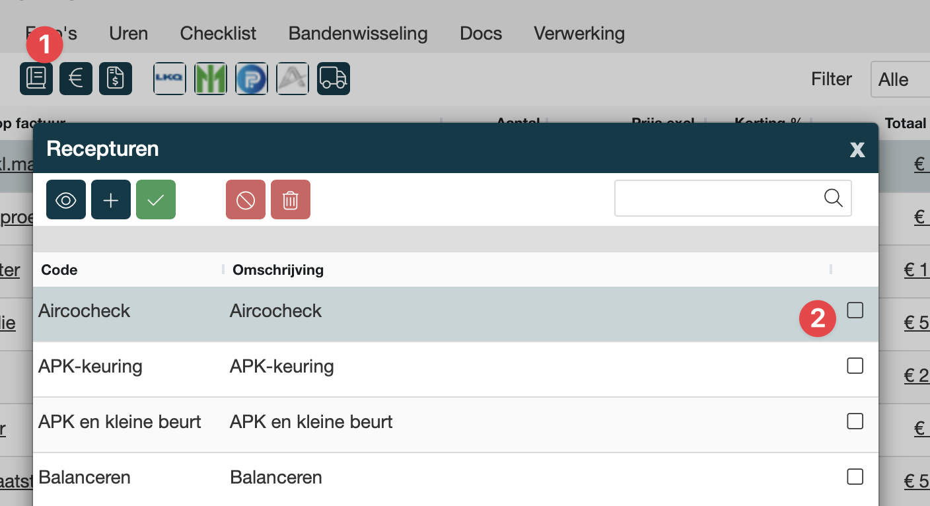Screen dimensions: 930x506
Task: Add new recipe with plus button
Action: pyautogui.click(x=111, y=199)
